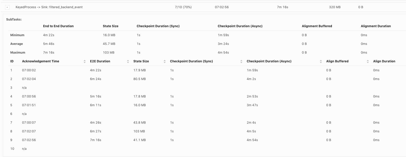Click subtask 1 acknowledgement time 07:00:02
Image resolution: width=406 pixels, height=157 pixels.
tap(29, 70)
